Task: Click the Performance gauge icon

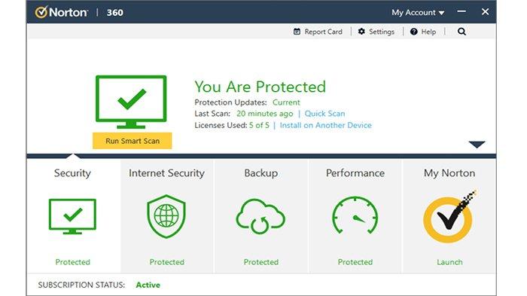Action: pos(355,215)
